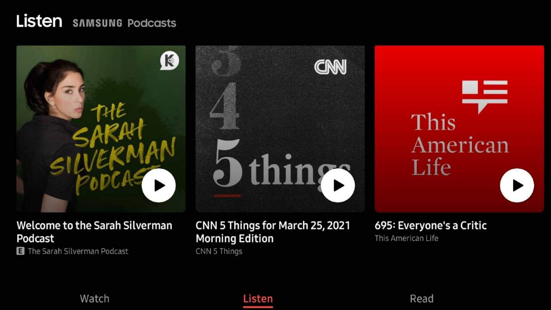
Task: Open the This American Life cover art
Action: click(459, 129)
